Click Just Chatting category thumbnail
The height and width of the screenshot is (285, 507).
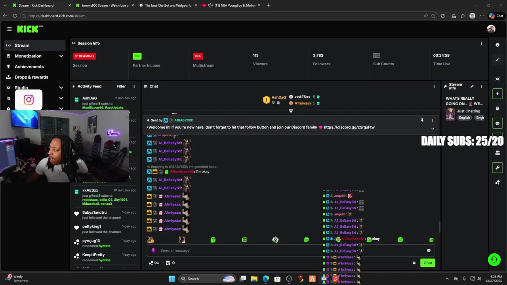click(450, 114)
